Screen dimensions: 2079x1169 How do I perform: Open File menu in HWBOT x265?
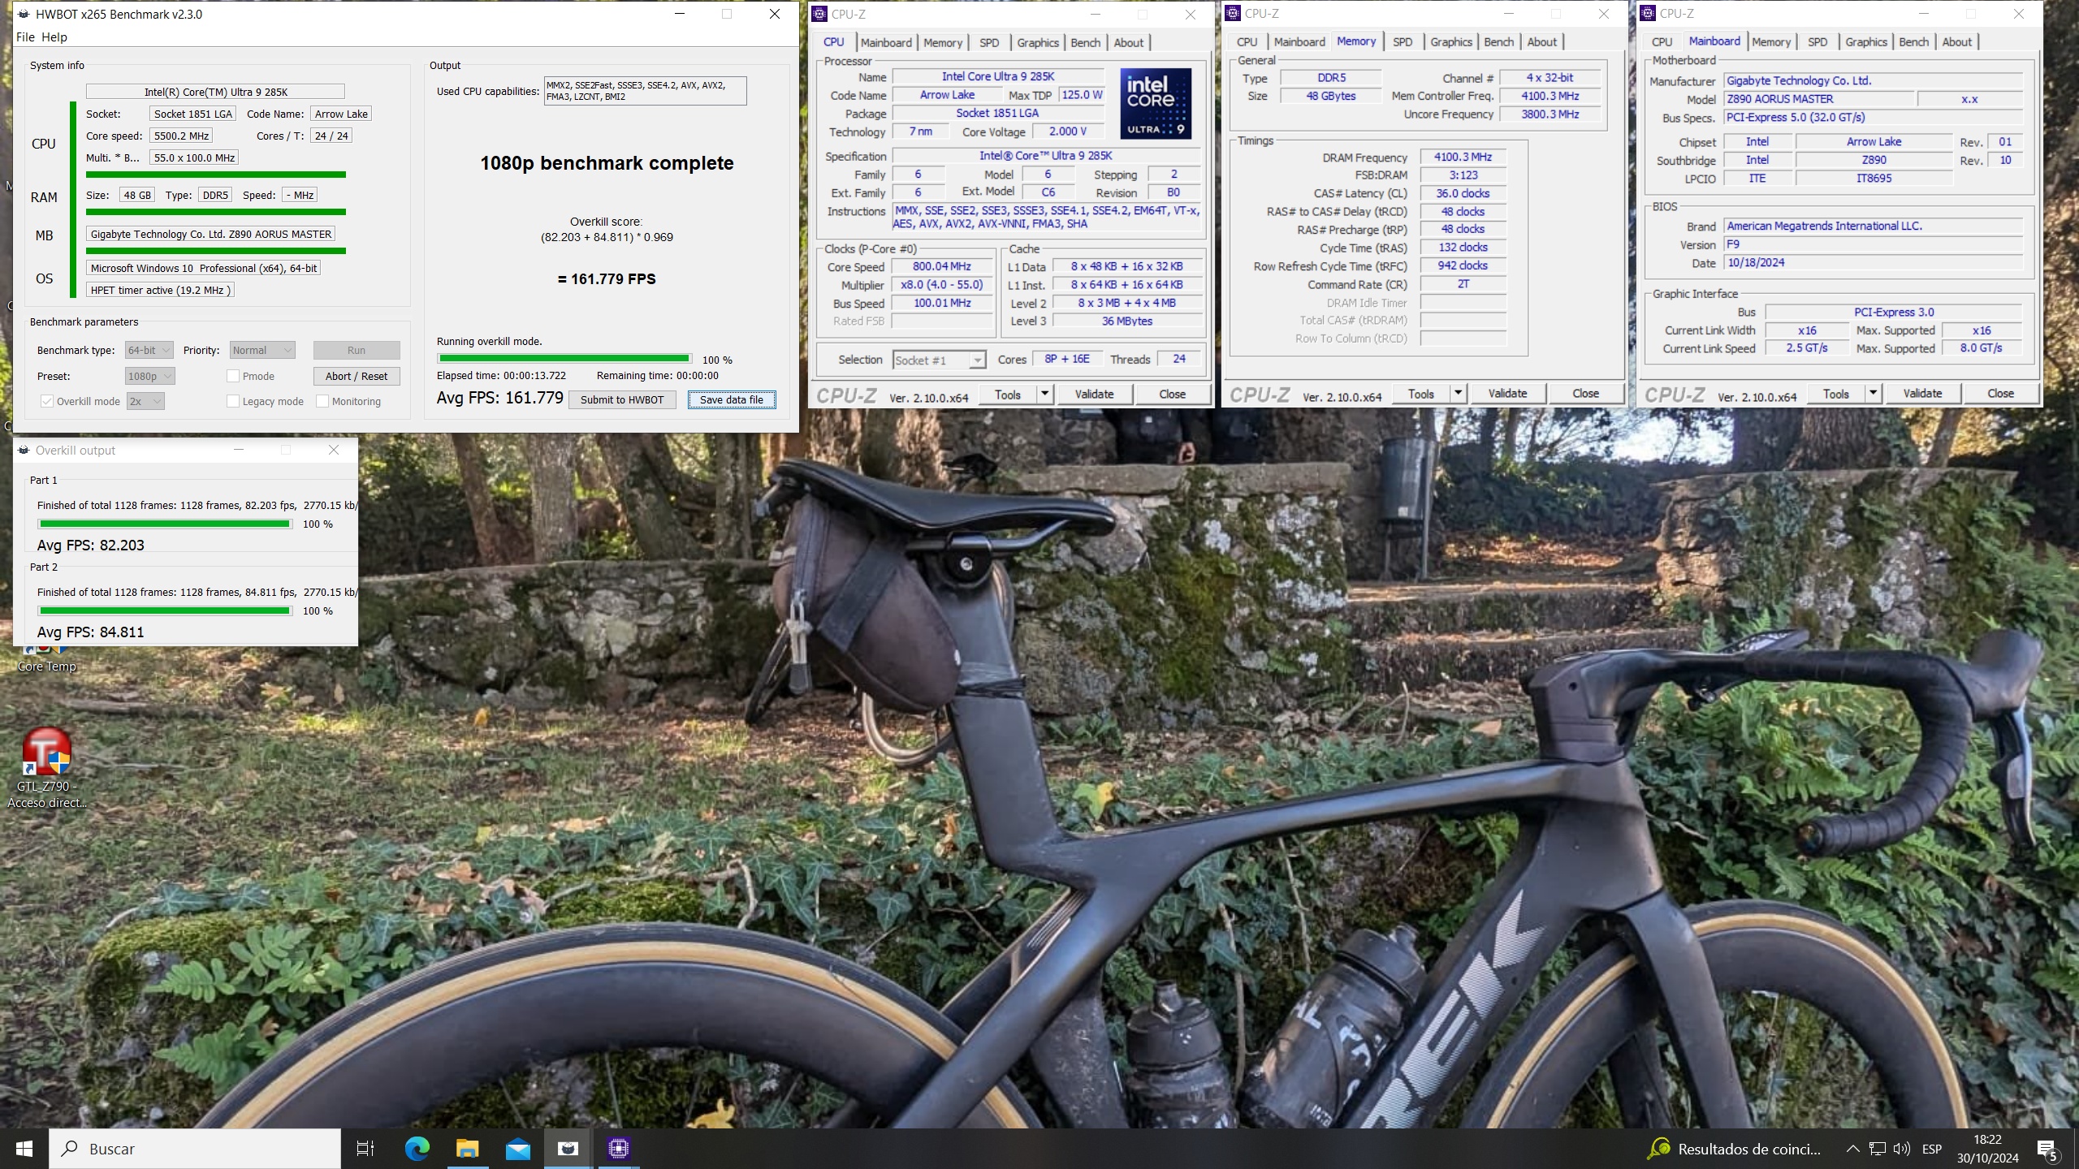25,37
